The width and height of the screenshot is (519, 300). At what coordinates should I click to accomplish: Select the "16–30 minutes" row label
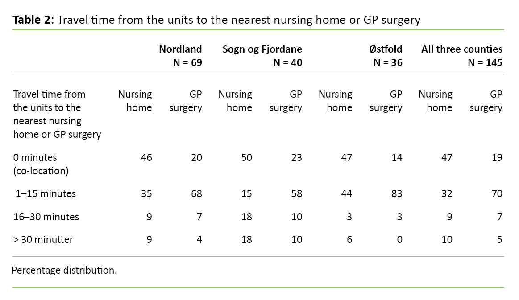[46, 217]
